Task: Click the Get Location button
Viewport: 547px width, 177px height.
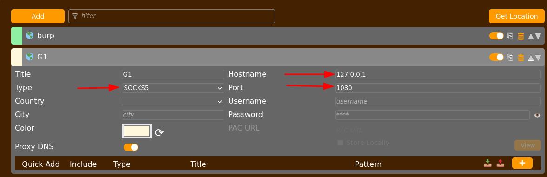Action: click(x=517, y=16)
